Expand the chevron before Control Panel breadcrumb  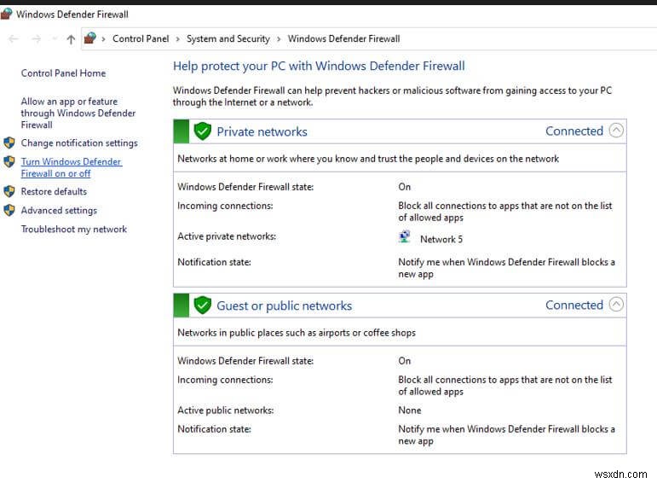coord(103,39)
